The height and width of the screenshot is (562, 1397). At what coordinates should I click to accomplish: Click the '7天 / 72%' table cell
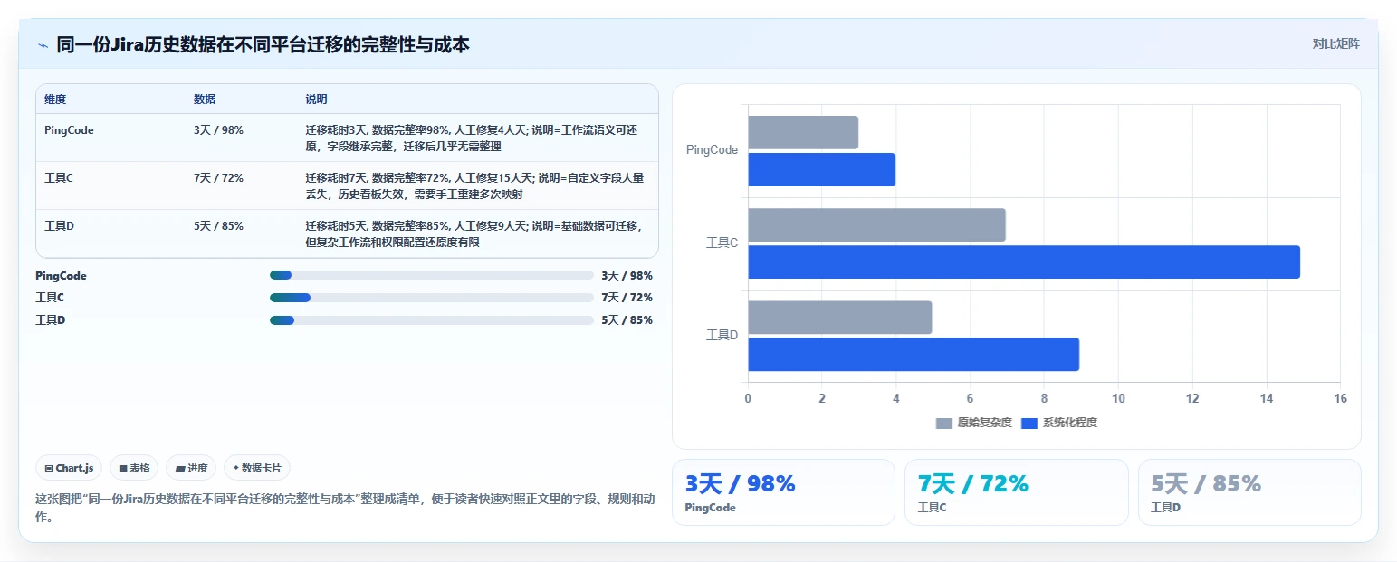(218, 178)
